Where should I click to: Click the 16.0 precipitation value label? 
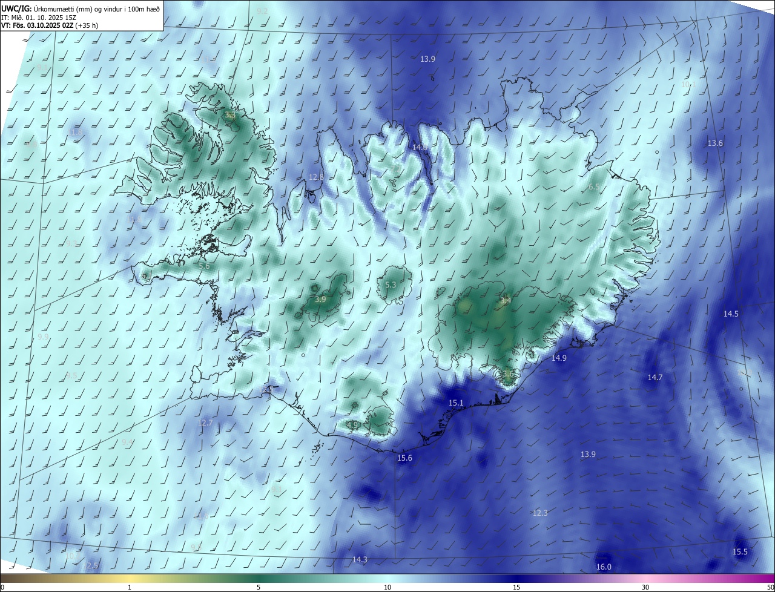604,567
